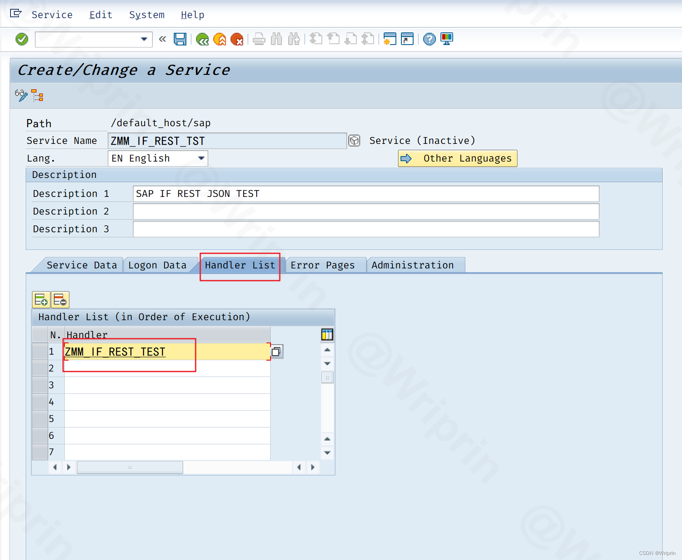Click the Help question mark icon
This screenshot has width=682, height=560.
[x=429, y=39]
